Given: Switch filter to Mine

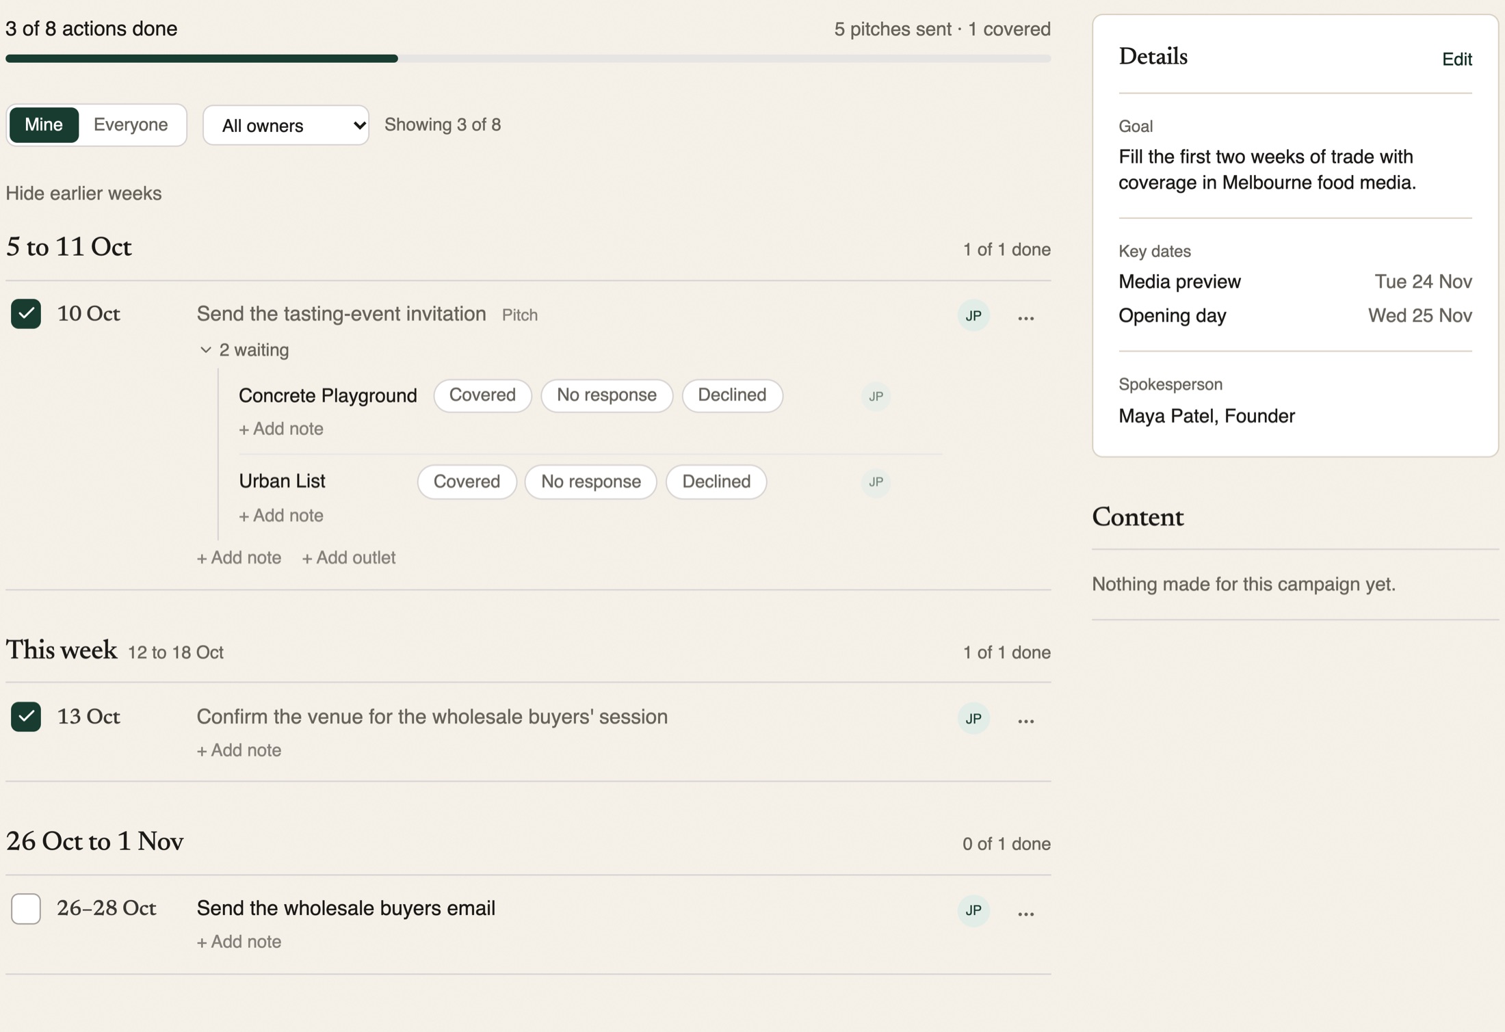Looking at the screenshot, I should 44,124.
